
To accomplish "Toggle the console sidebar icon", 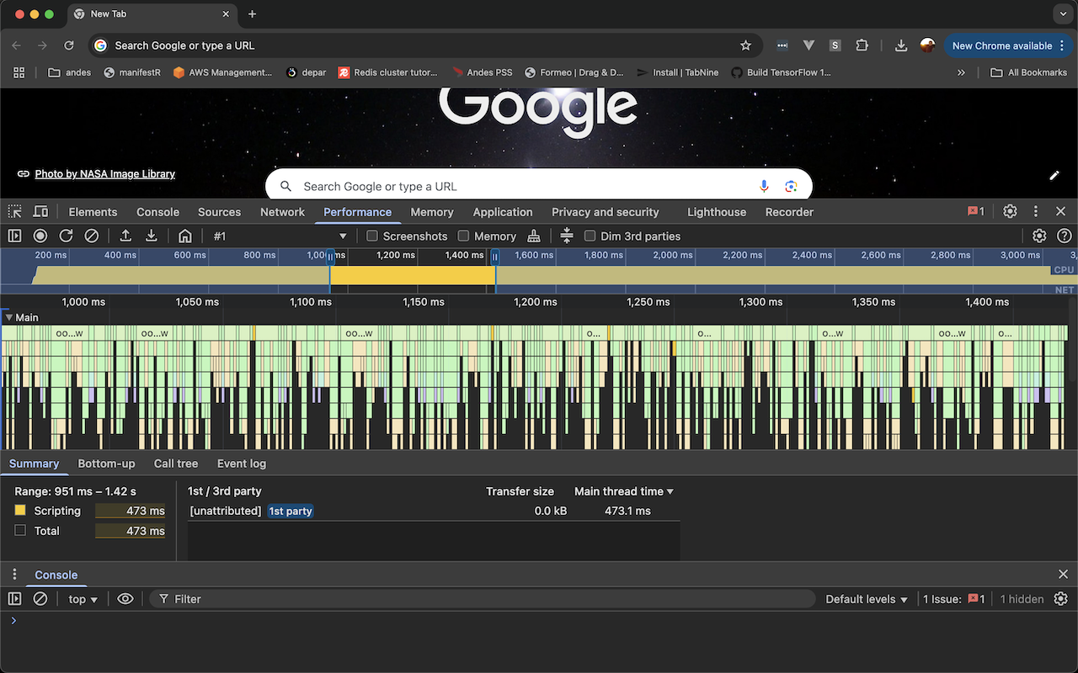I will (x=14, y=599).
